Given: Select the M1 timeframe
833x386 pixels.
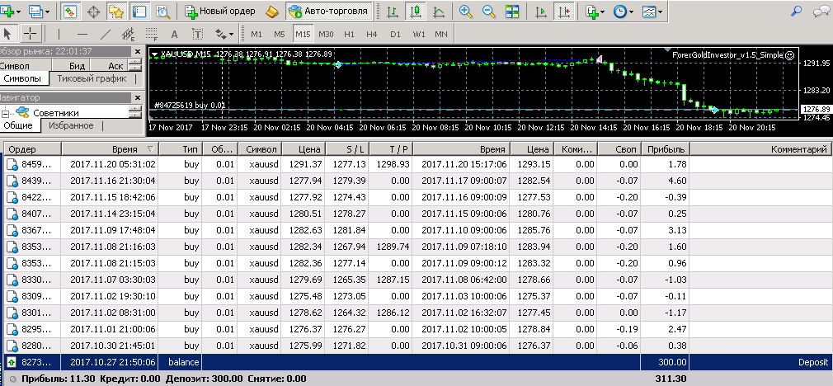Looking at the screenshot, I should (x=256, y=35).
